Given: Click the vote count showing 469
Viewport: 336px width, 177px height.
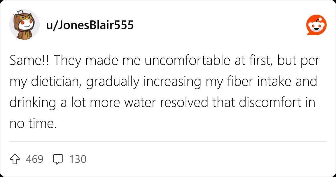Looking at the screenshot, I should pos(34,159).
